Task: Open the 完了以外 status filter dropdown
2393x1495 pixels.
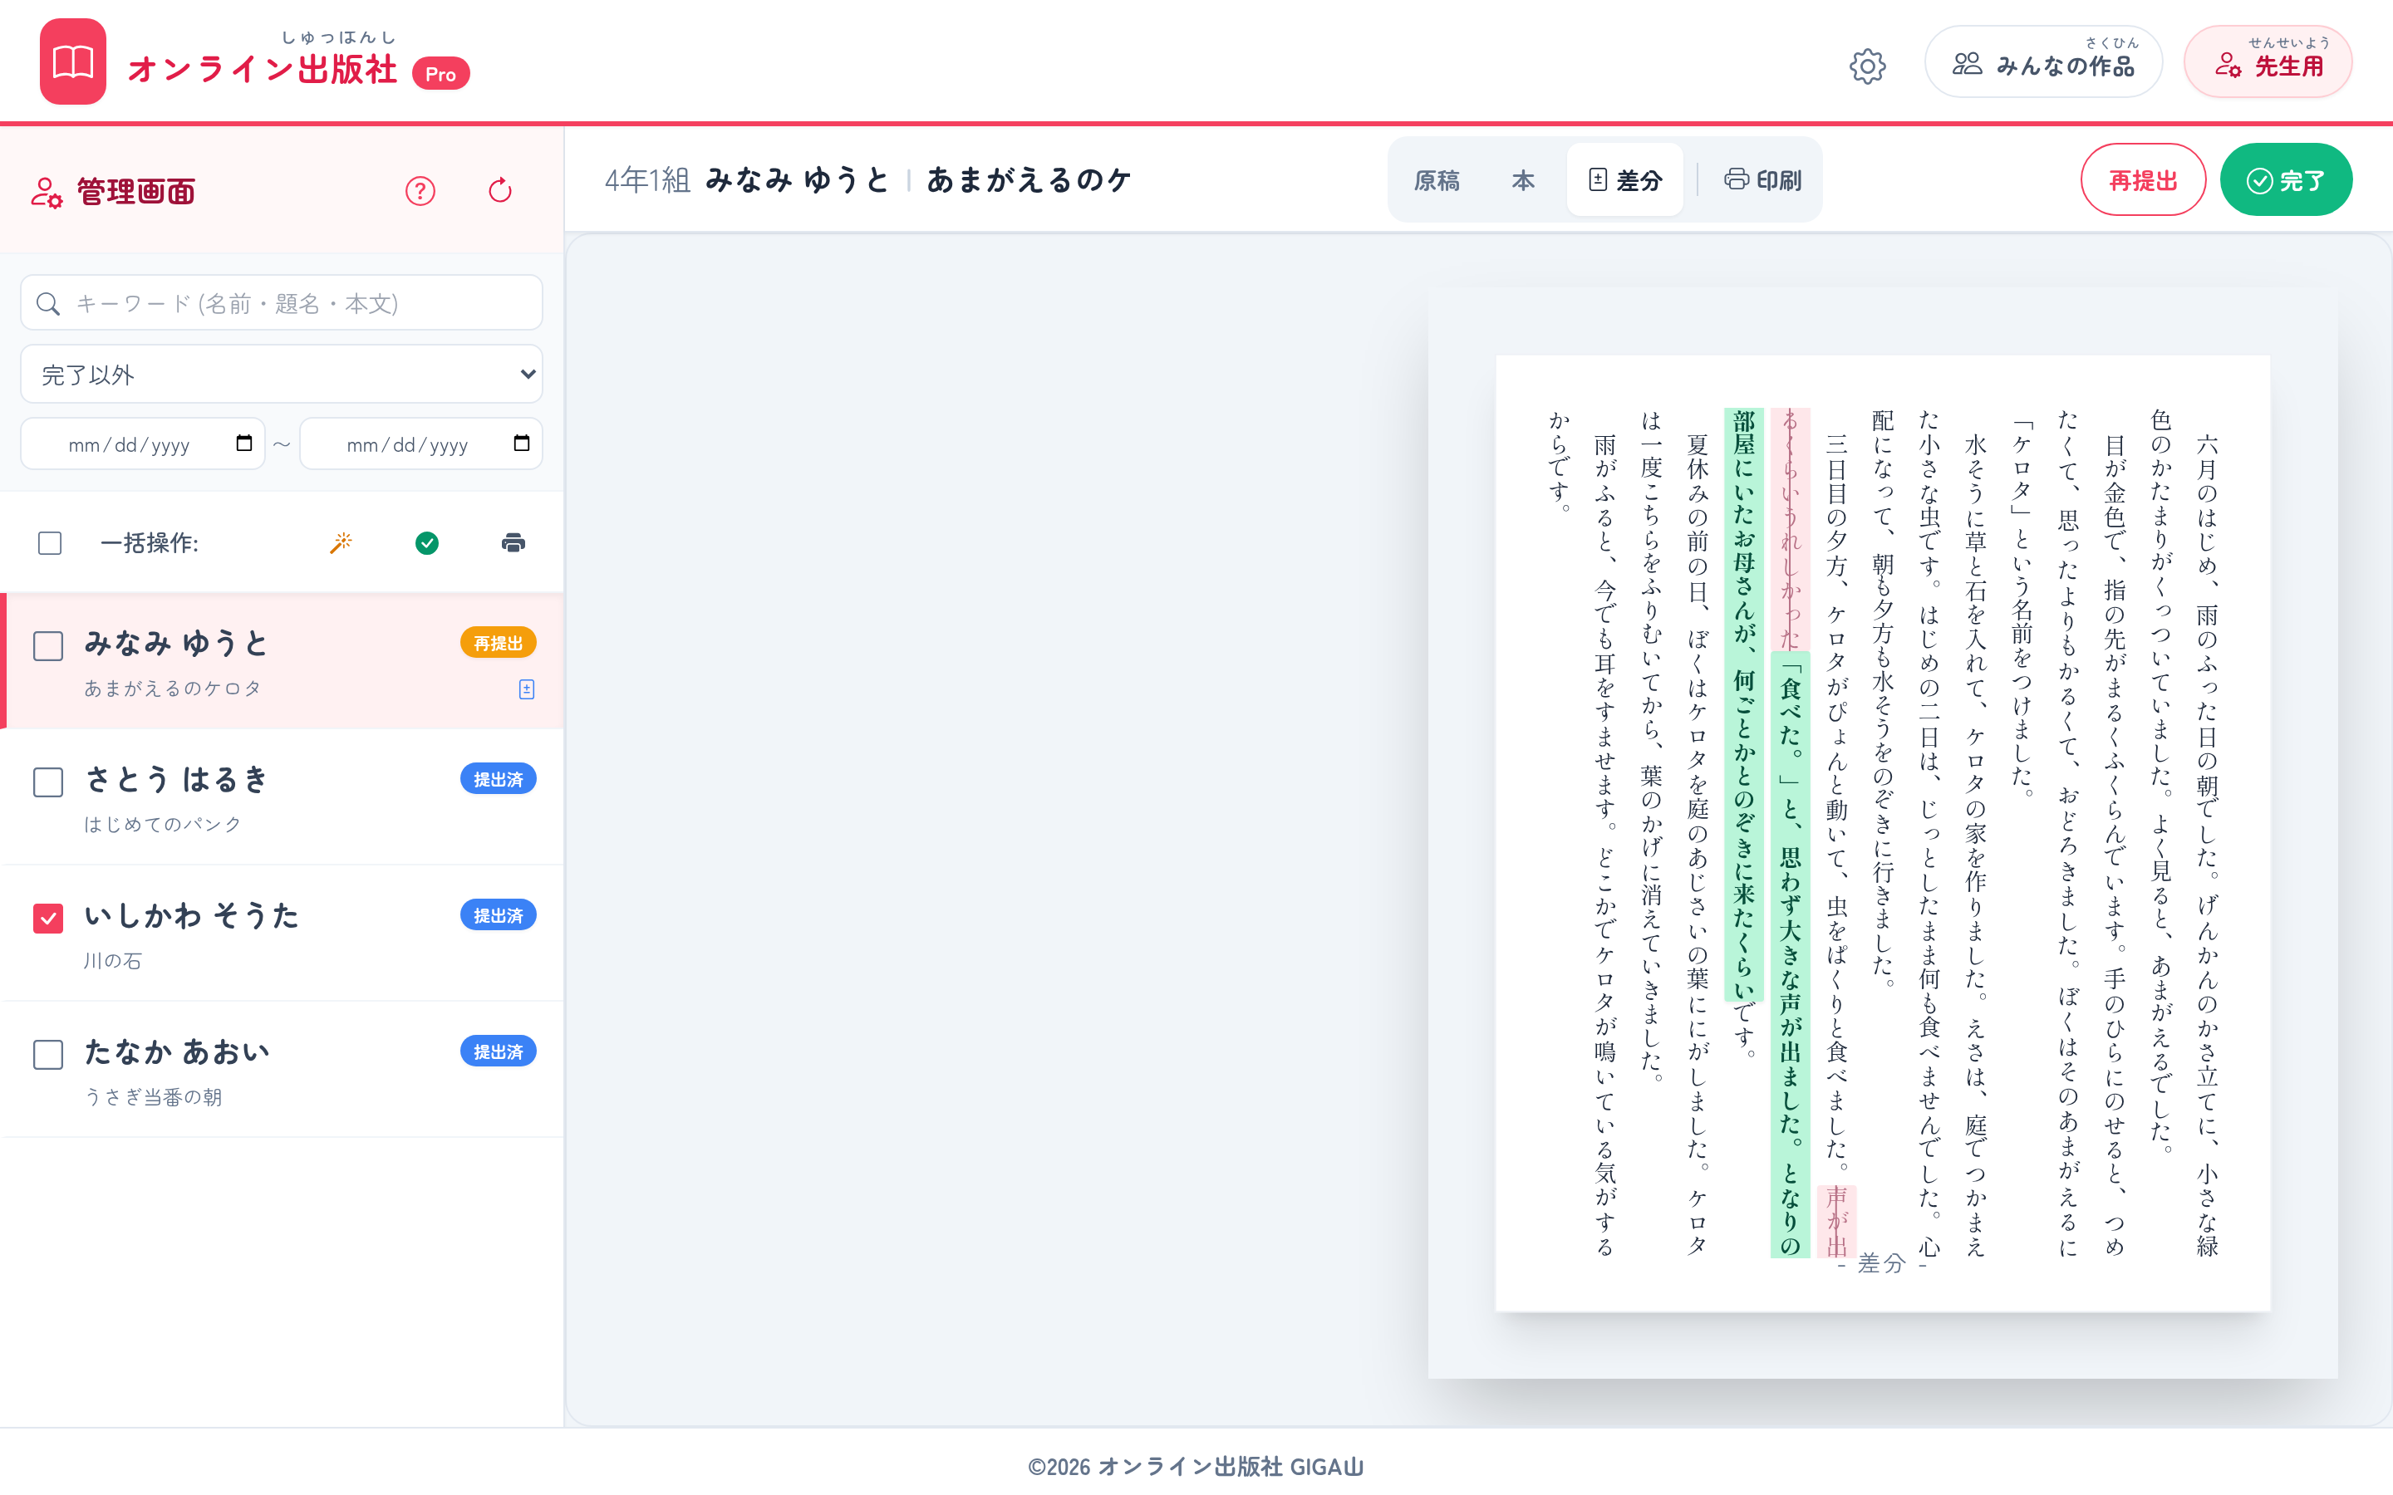Action: [x=282, y=374]
